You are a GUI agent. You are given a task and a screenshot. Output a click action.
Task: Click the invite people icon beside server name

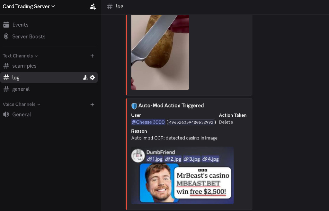[x=93, y=6]
